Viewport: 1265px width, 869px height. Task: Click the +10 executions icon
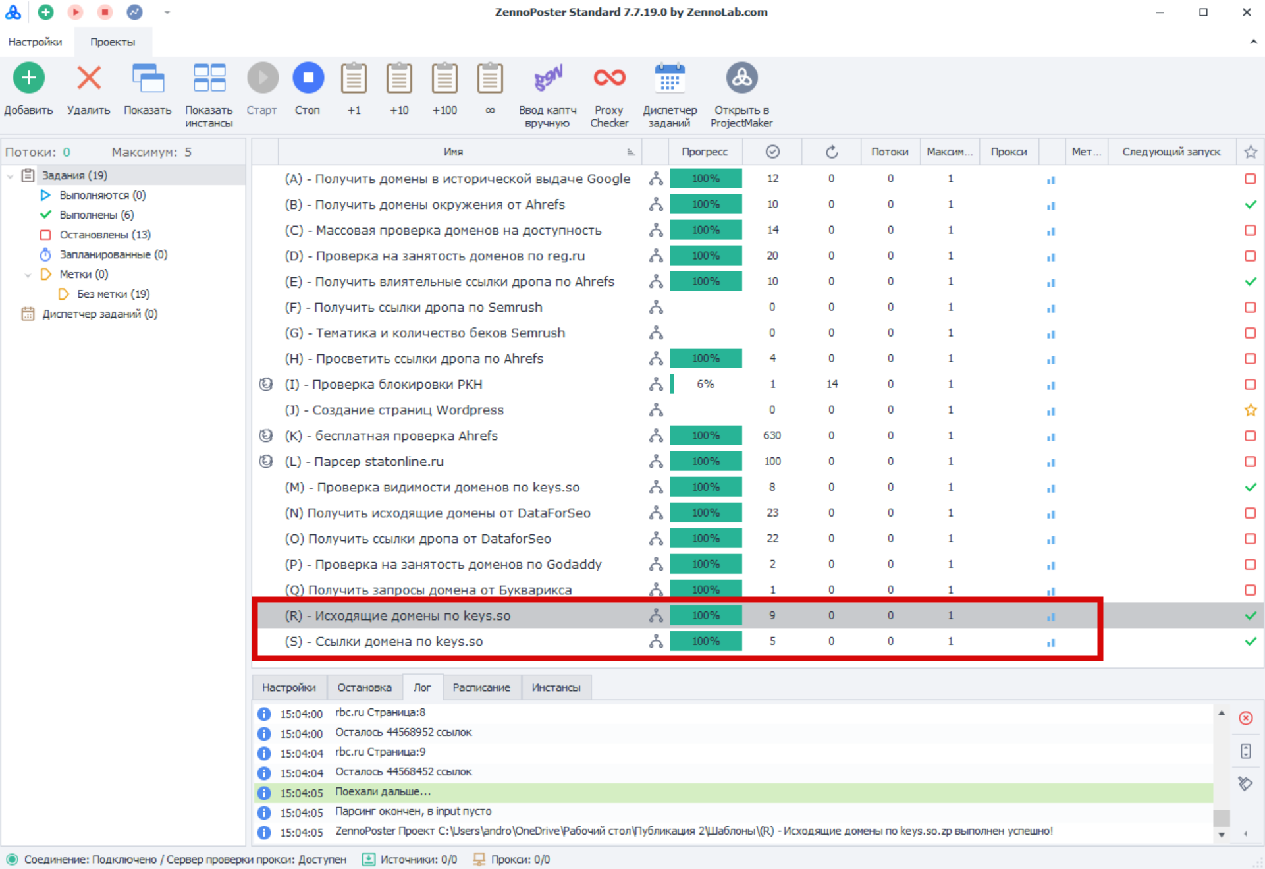[x=399, y=78]
